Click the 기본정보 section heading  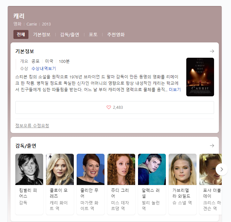pos(25,51)
